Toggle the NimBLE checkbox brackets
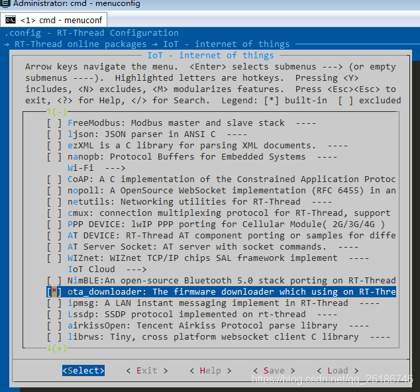Image resolution: width=420 pixels, height=392 pixels. coord(54,281)
